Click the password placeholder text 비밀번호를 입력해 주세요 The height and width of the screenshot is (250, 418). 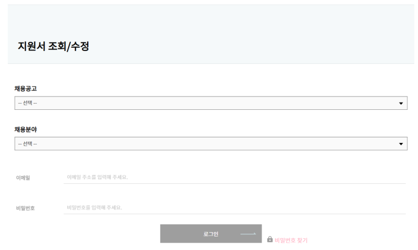point(95,207)
